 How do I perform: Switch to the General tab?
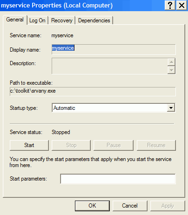[15, 20]
